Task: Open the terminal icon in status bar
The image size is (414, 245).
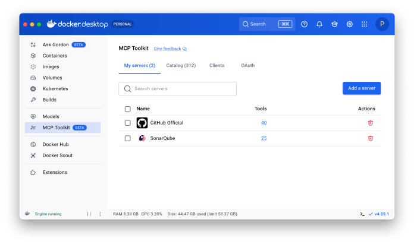Action: [x=362, y=214]
